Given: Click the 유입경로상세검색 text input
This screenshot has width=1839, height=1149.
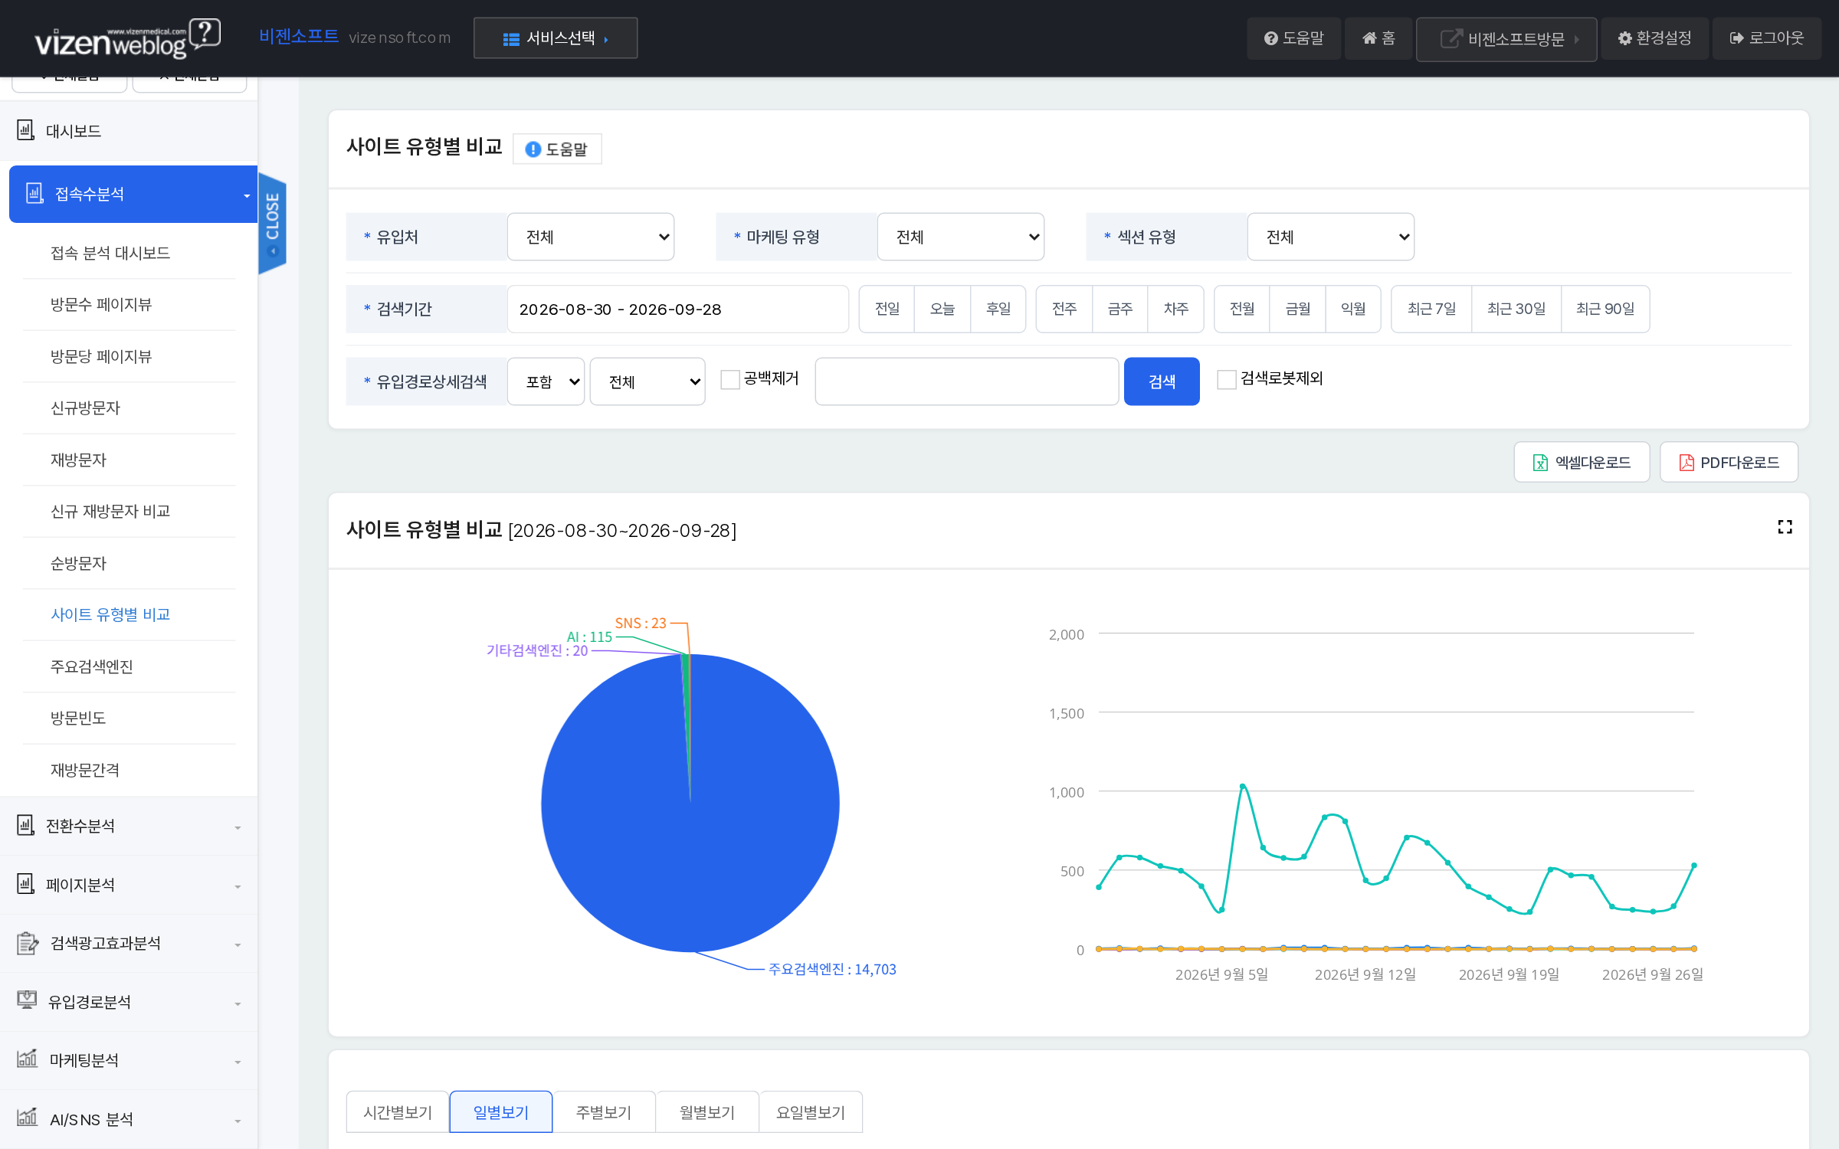Looking at the screenshot, I should click(967, 381).
